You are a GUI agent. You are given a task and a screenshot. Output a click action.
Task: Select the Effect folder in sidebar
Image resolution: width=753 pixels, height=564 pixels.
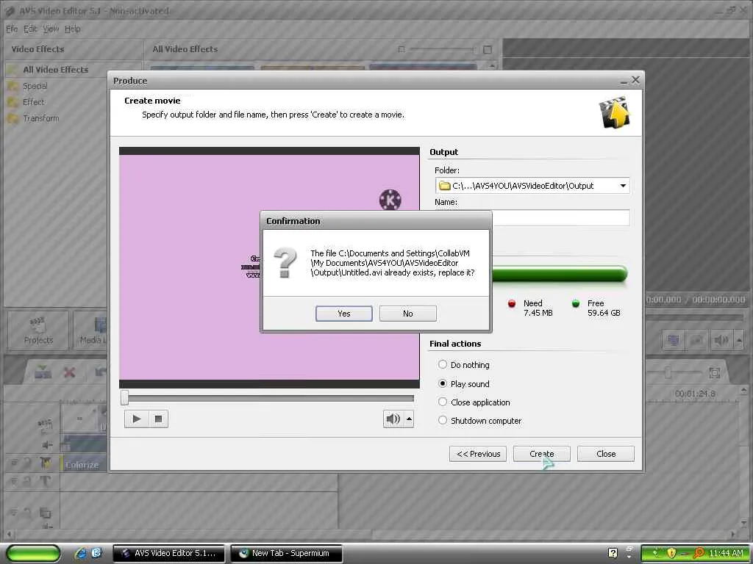[33, 102]
